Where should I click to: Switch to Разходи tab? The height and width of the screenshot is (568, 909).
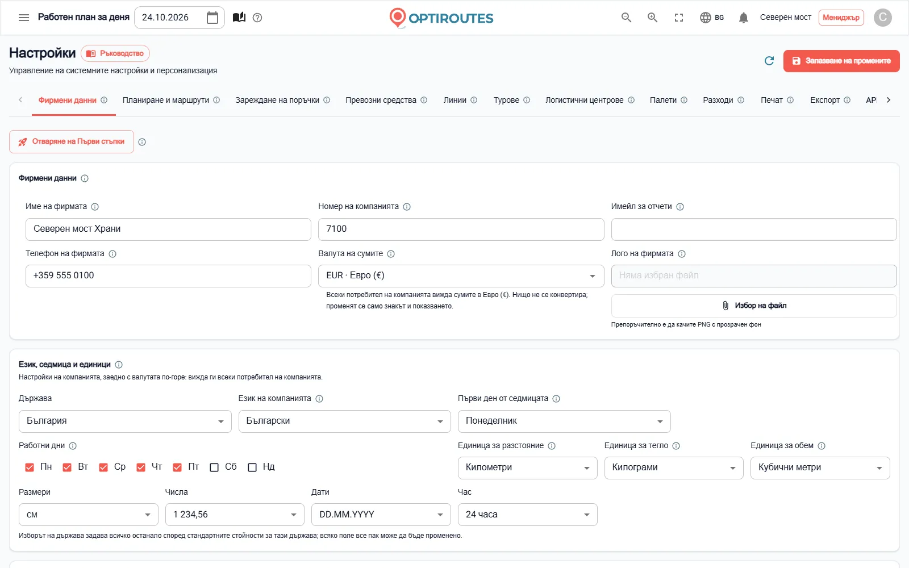[x=718, y=100]
